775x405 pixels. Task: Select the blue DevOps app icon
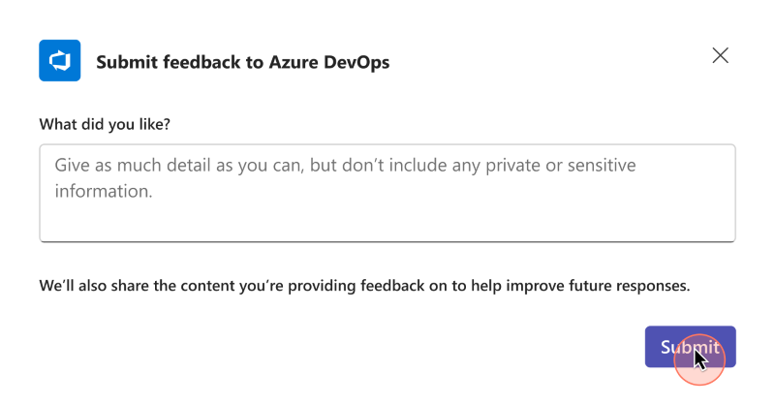click(x=60, y=61)
